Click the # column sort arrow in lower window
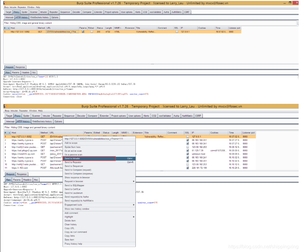Viewport: 301px width, 252px height. click(x=9, y=133)
